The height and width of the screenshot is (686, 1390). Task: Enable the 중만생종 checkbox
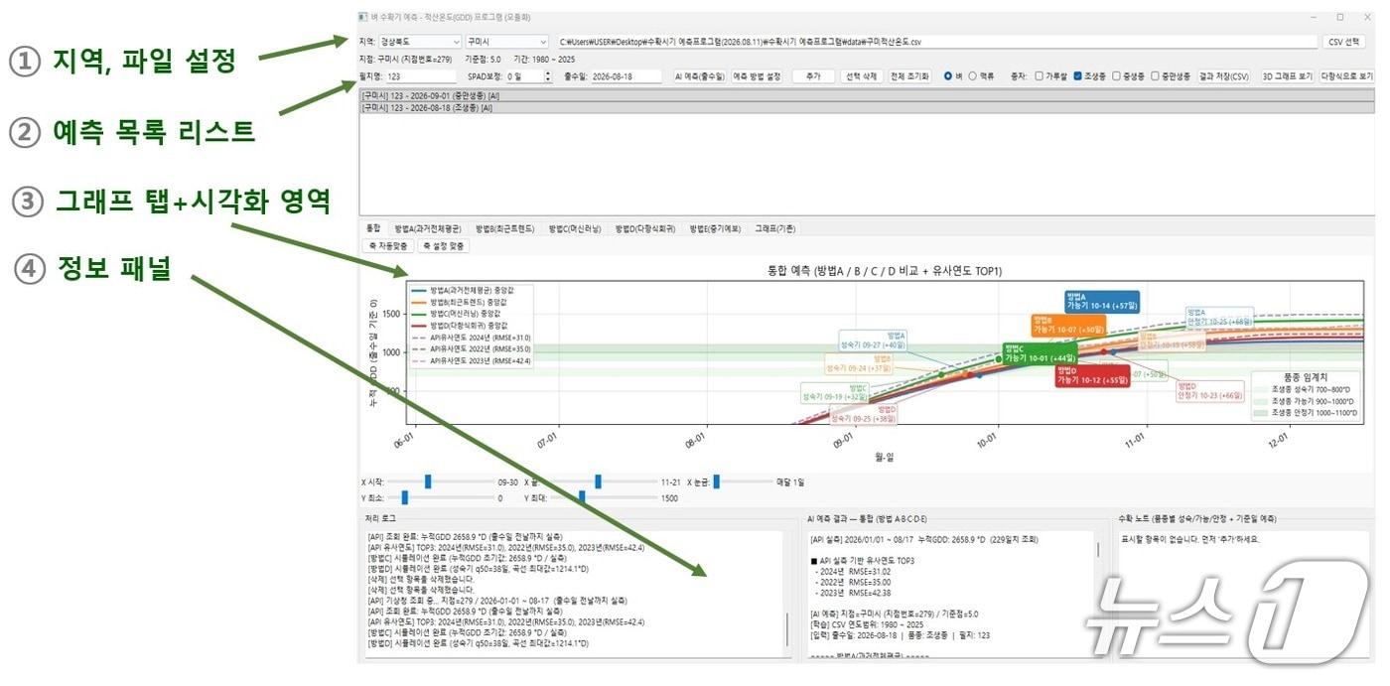[1156, 76]
